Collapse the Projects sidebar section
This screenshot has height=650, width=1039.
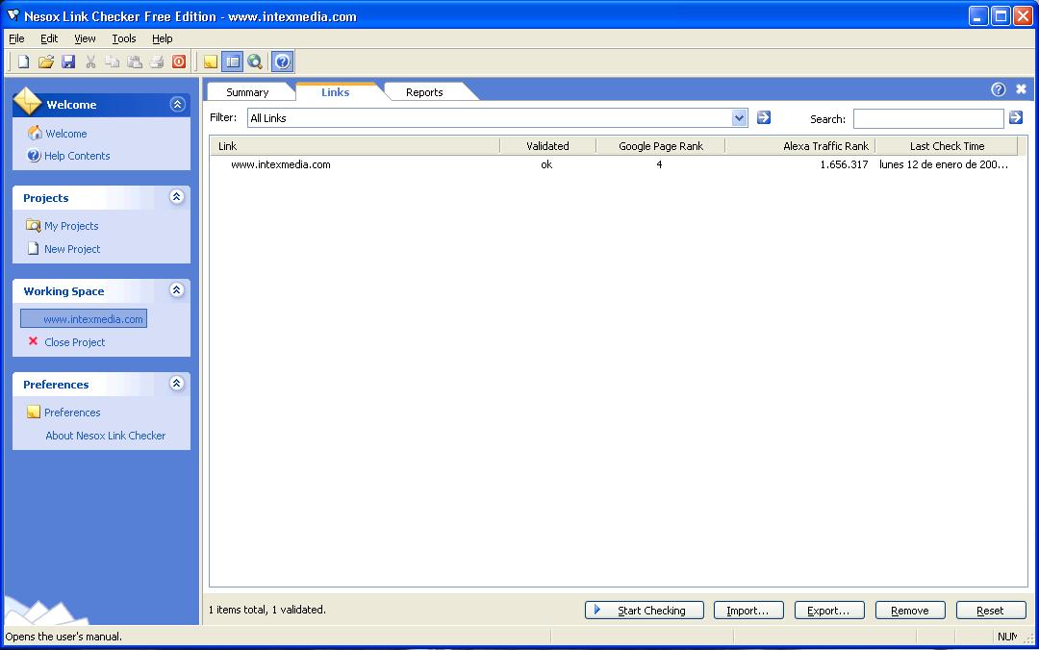[x=177, y=197]
